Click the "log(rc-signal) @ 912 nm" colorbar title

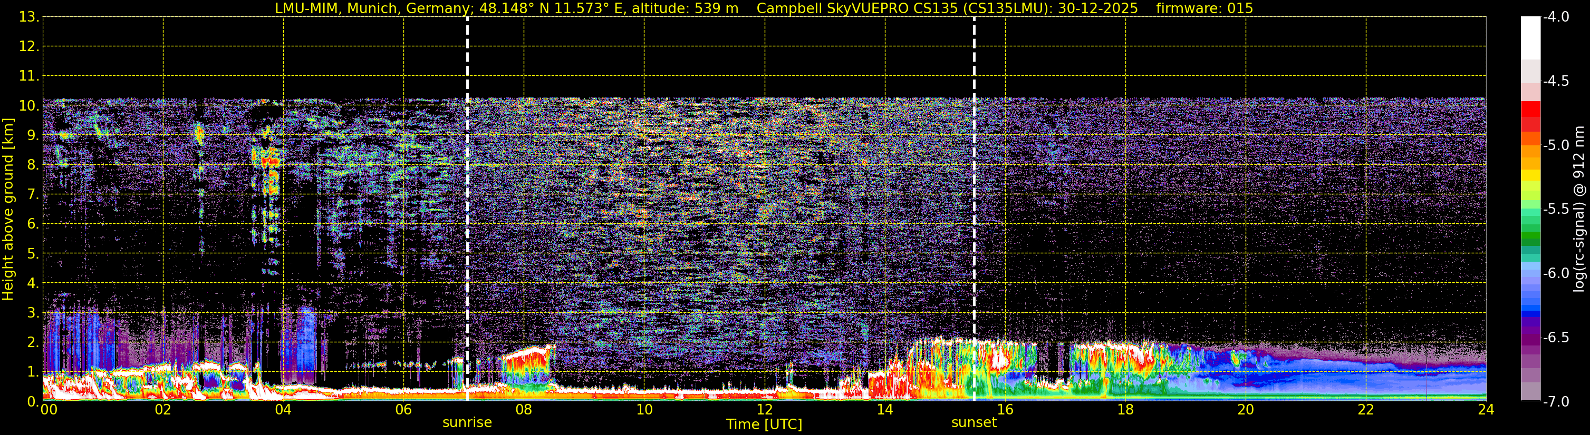pos(1579,209)
